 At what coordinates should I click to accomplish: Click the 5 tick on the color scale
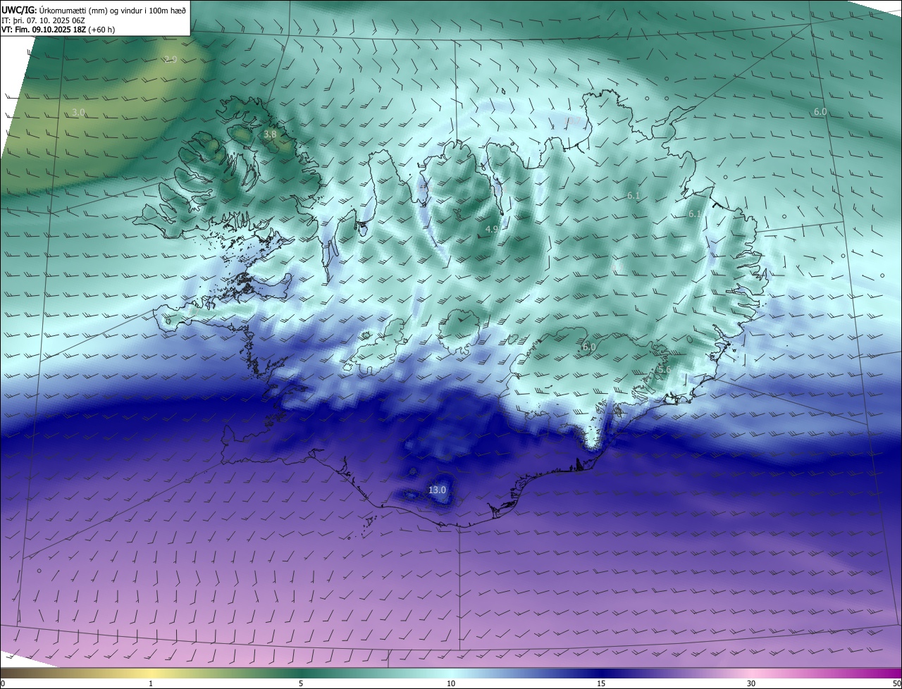301,683
